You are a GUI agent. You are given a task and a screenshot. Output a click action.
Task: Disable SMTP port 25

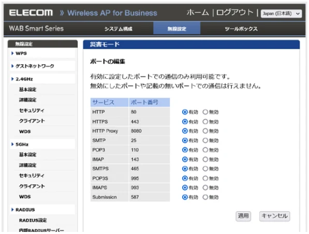(x=205, y=140)
